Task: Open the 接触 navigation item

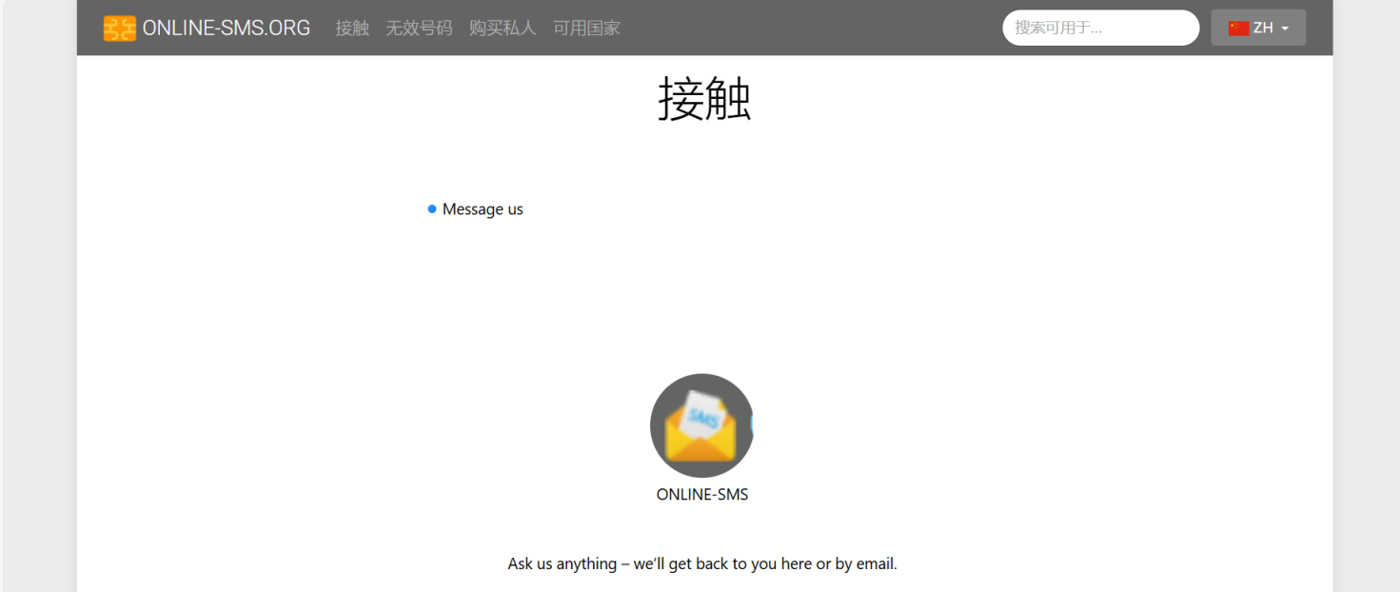Action: [x=352, y=29]
